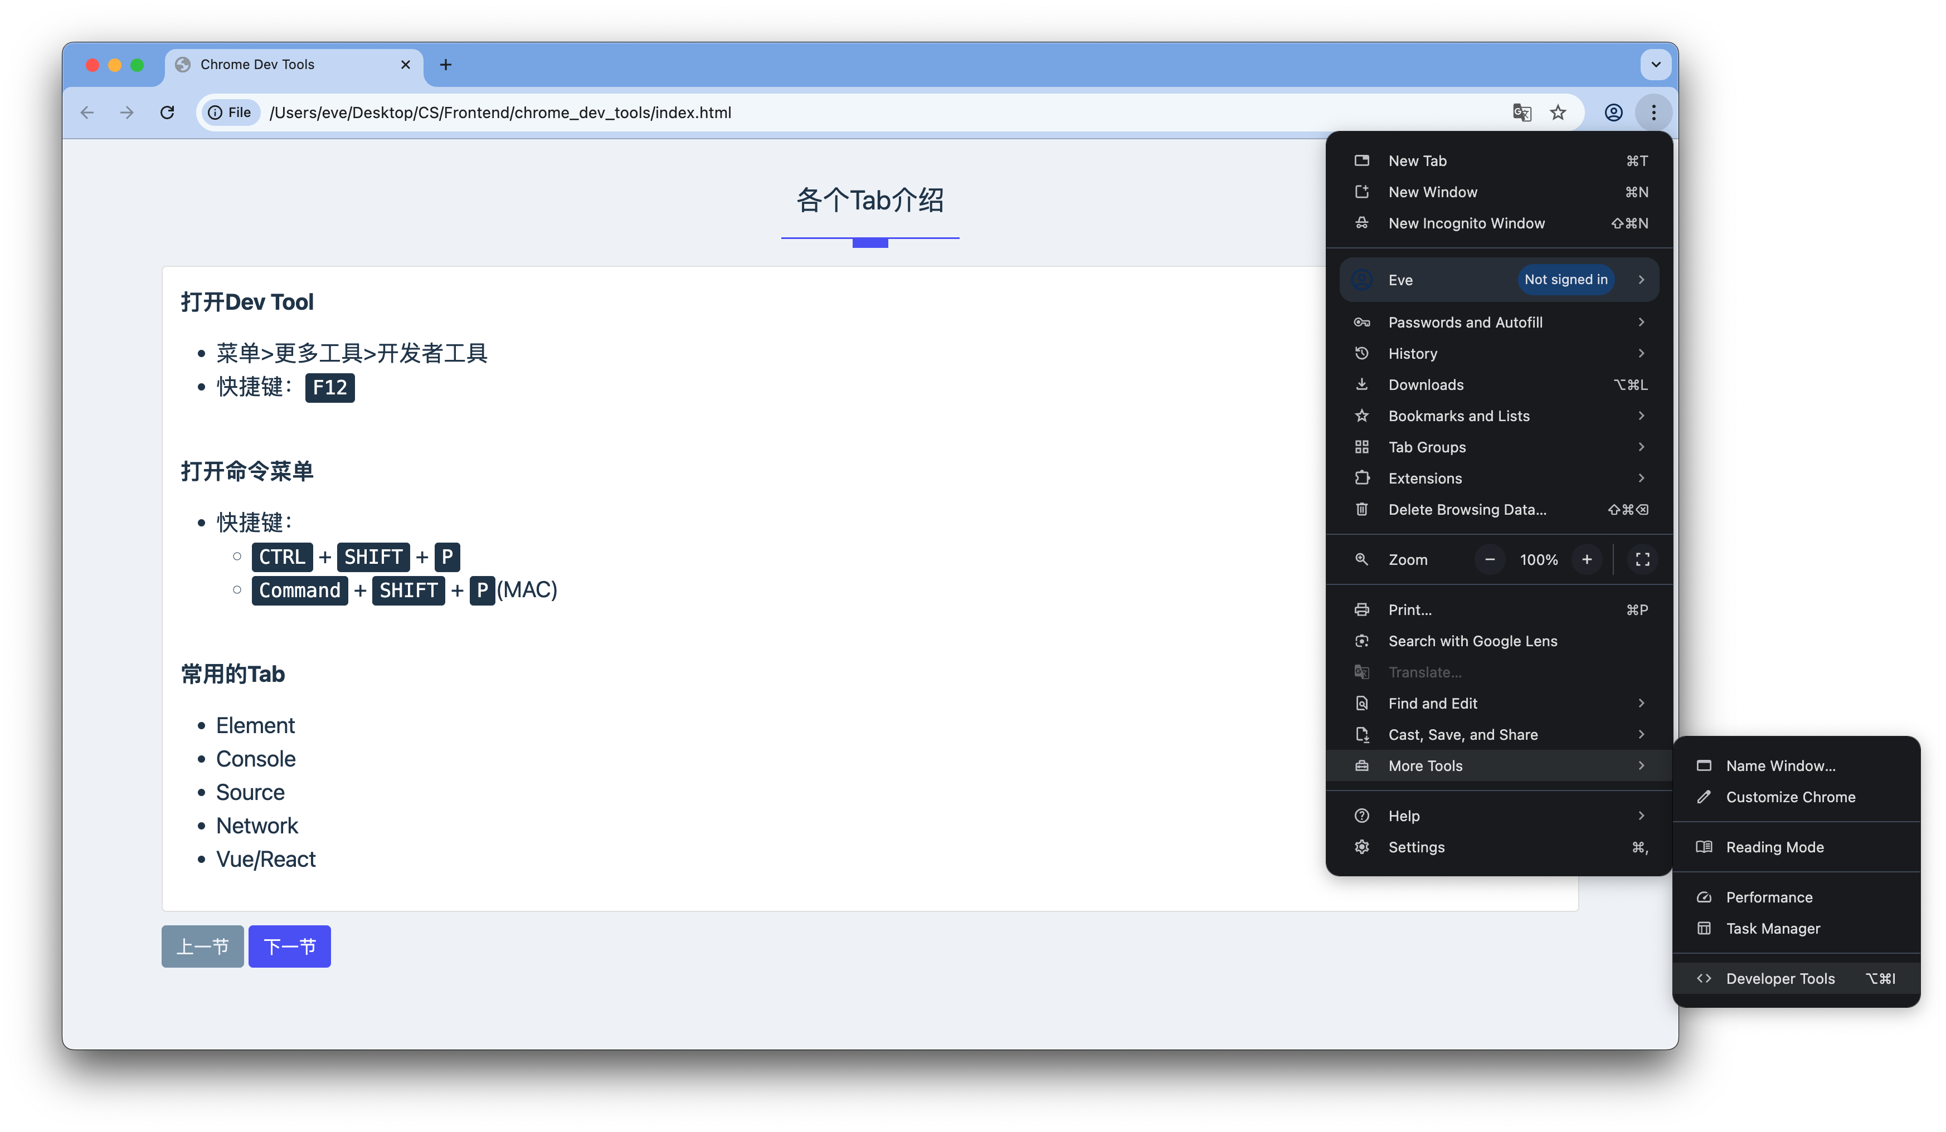Decrease zoom with the minus control
Viewport: 1946px width, 1132px height.
(x=1490, y=559)
